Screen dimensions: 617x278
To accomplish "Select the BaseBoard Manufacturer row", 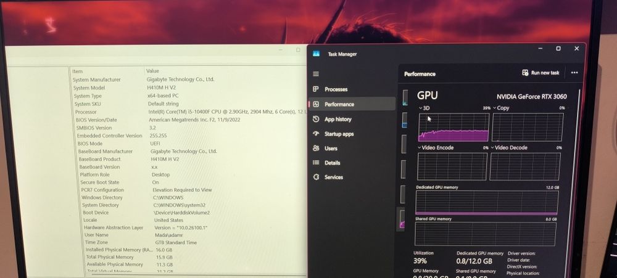I will (191, 152).
